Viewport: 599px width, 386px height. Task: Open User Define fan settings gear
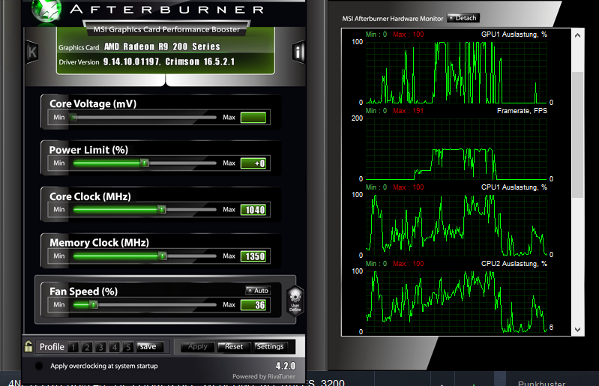click(295, 301)
